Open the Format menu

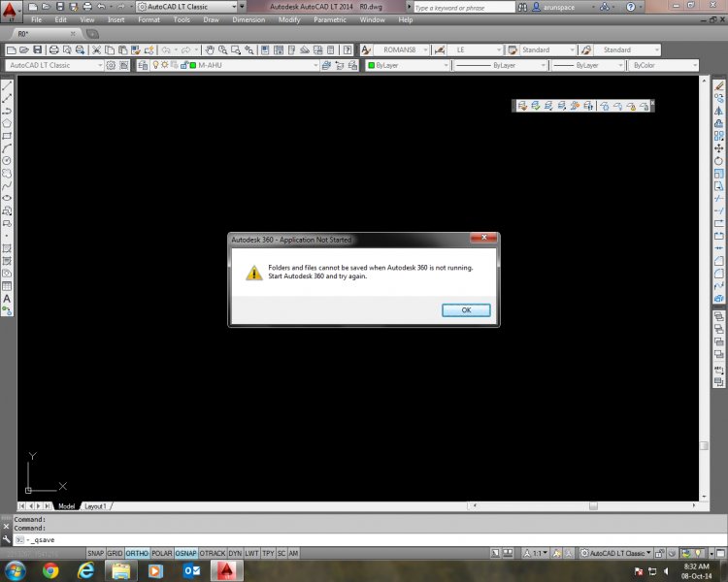(149, 19)
